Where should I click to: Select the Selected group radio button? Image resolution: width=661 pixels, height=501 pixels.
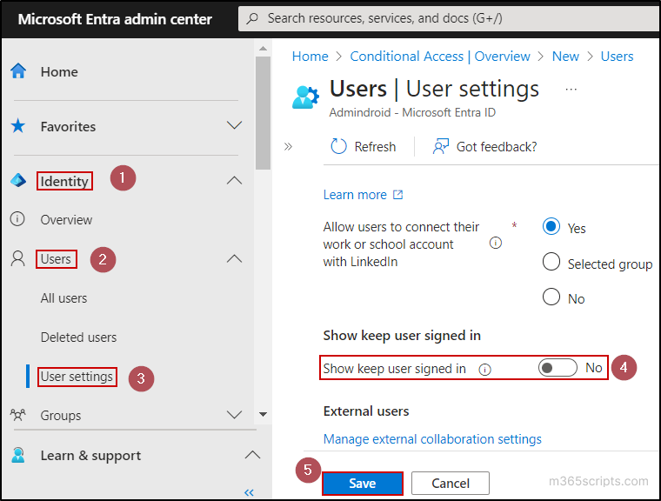pyautogui.click(x=551, y=262)
